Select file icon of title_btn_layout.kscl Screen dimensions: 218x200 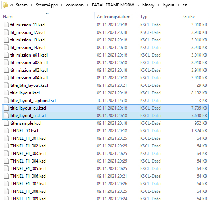click(x=6, y=85)
